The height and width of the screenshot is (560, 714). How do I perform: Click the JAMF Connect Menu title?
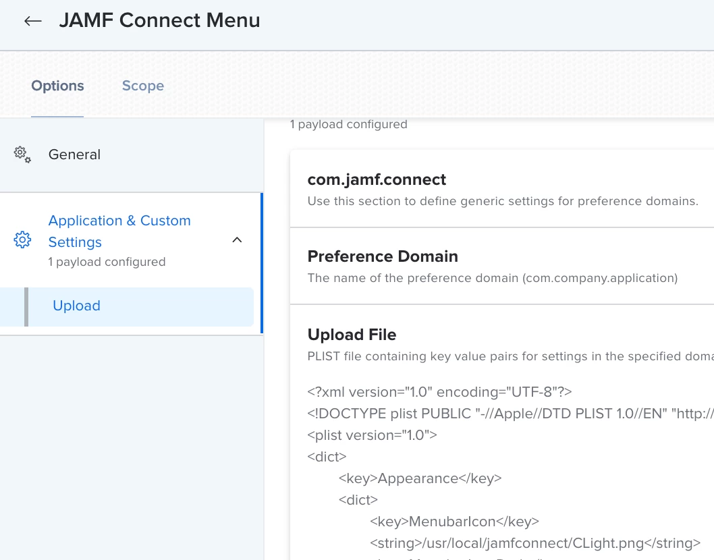pyautogui.click(x=159, y=20)
